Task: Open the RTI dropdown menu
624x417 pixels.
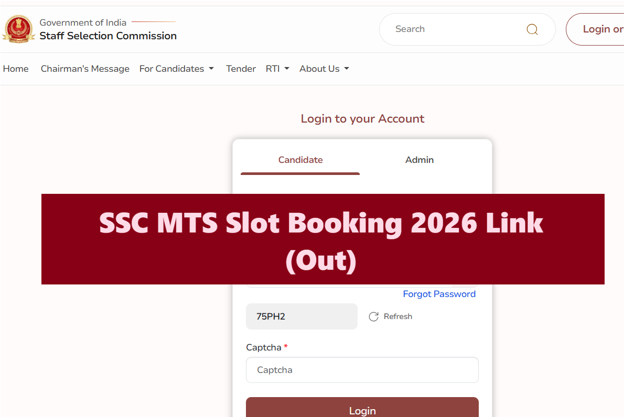Action: pos(277,69)
